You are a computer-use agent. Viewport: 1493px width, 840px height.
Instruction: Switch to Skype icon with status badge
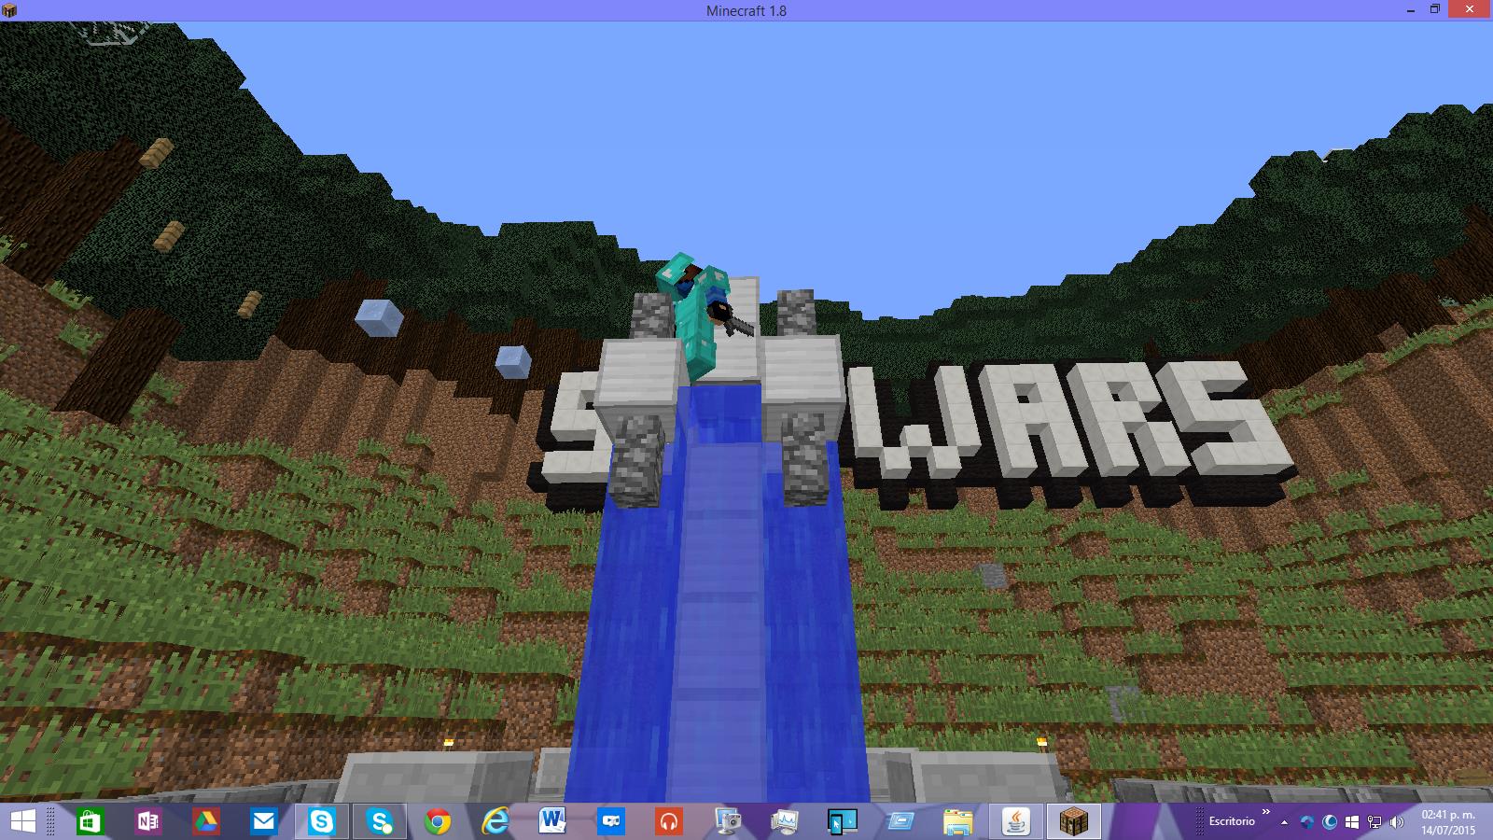coord(380,821)
